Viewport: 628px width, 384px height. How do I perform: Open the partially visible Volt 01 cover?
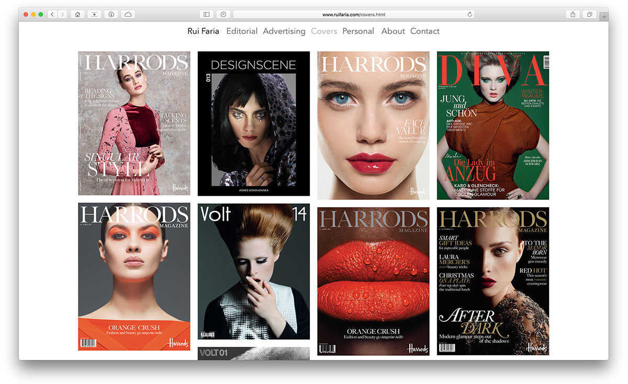pyautogui.click(x=254, y=353)
